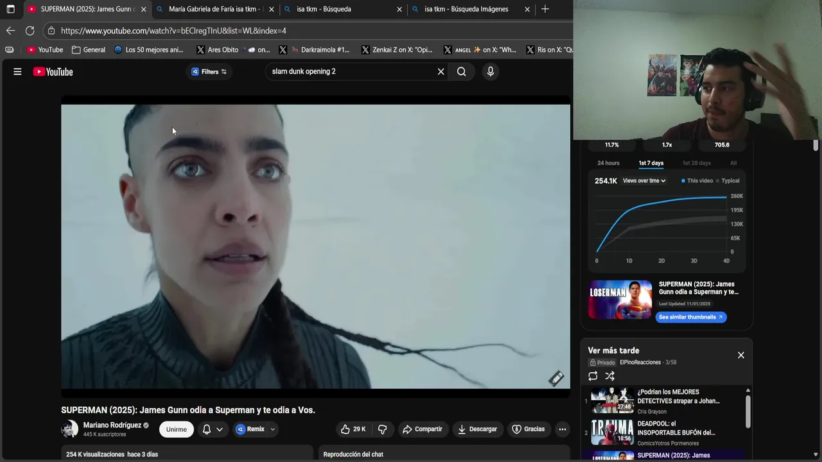Toggle 'Typical' chart legend

(x=728, y=180)
